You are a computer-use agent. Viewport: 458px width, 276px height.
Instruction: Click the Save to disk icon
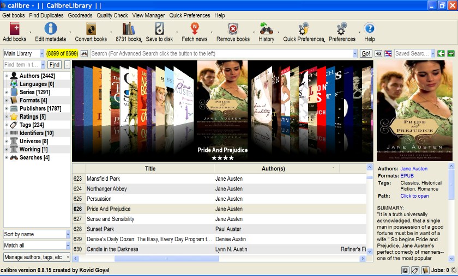(159, 29)
